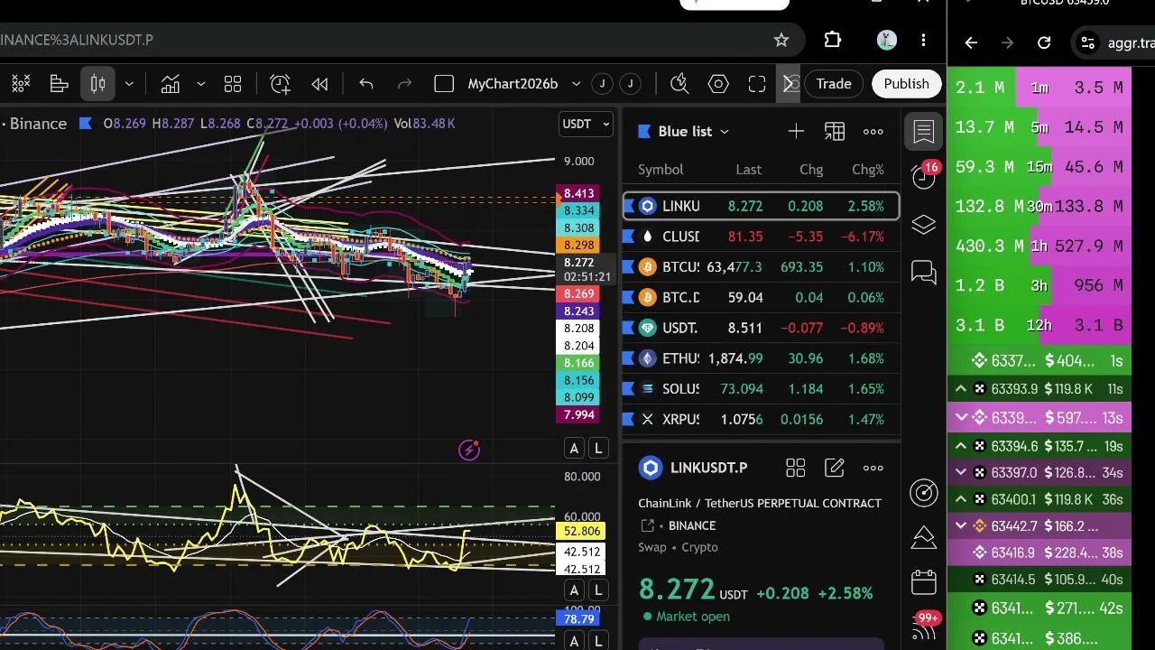Open the symbol compare icon in chart toolbar
Image resolution: width=1155 pixels, height=650 pixels.
[x=19, y=84]
